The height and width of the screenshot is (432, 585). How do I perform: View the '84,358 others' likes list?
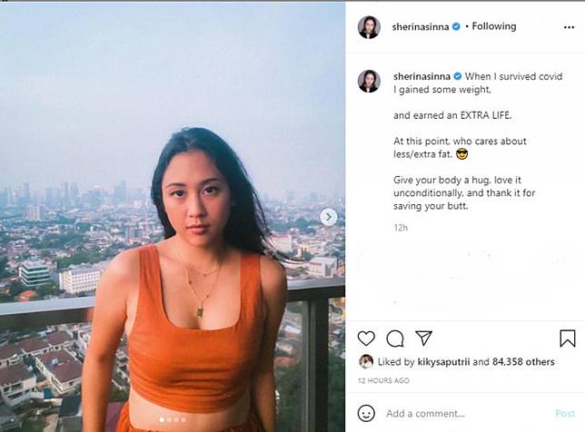(x=523, y=362)
